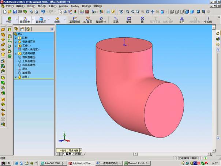Click the New document icon
Screen dimensions: 221x166
click(5, 12)
